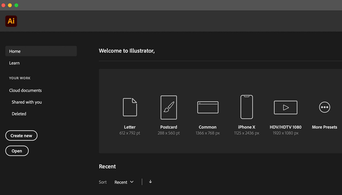
Task: Click the Open button
Action: click(x=17, y=151)
